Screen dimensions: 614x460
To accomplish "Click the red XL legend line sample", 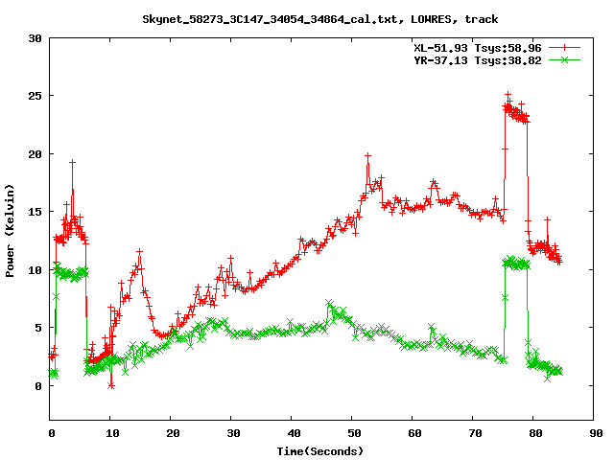I will click(x=564, y=48).
